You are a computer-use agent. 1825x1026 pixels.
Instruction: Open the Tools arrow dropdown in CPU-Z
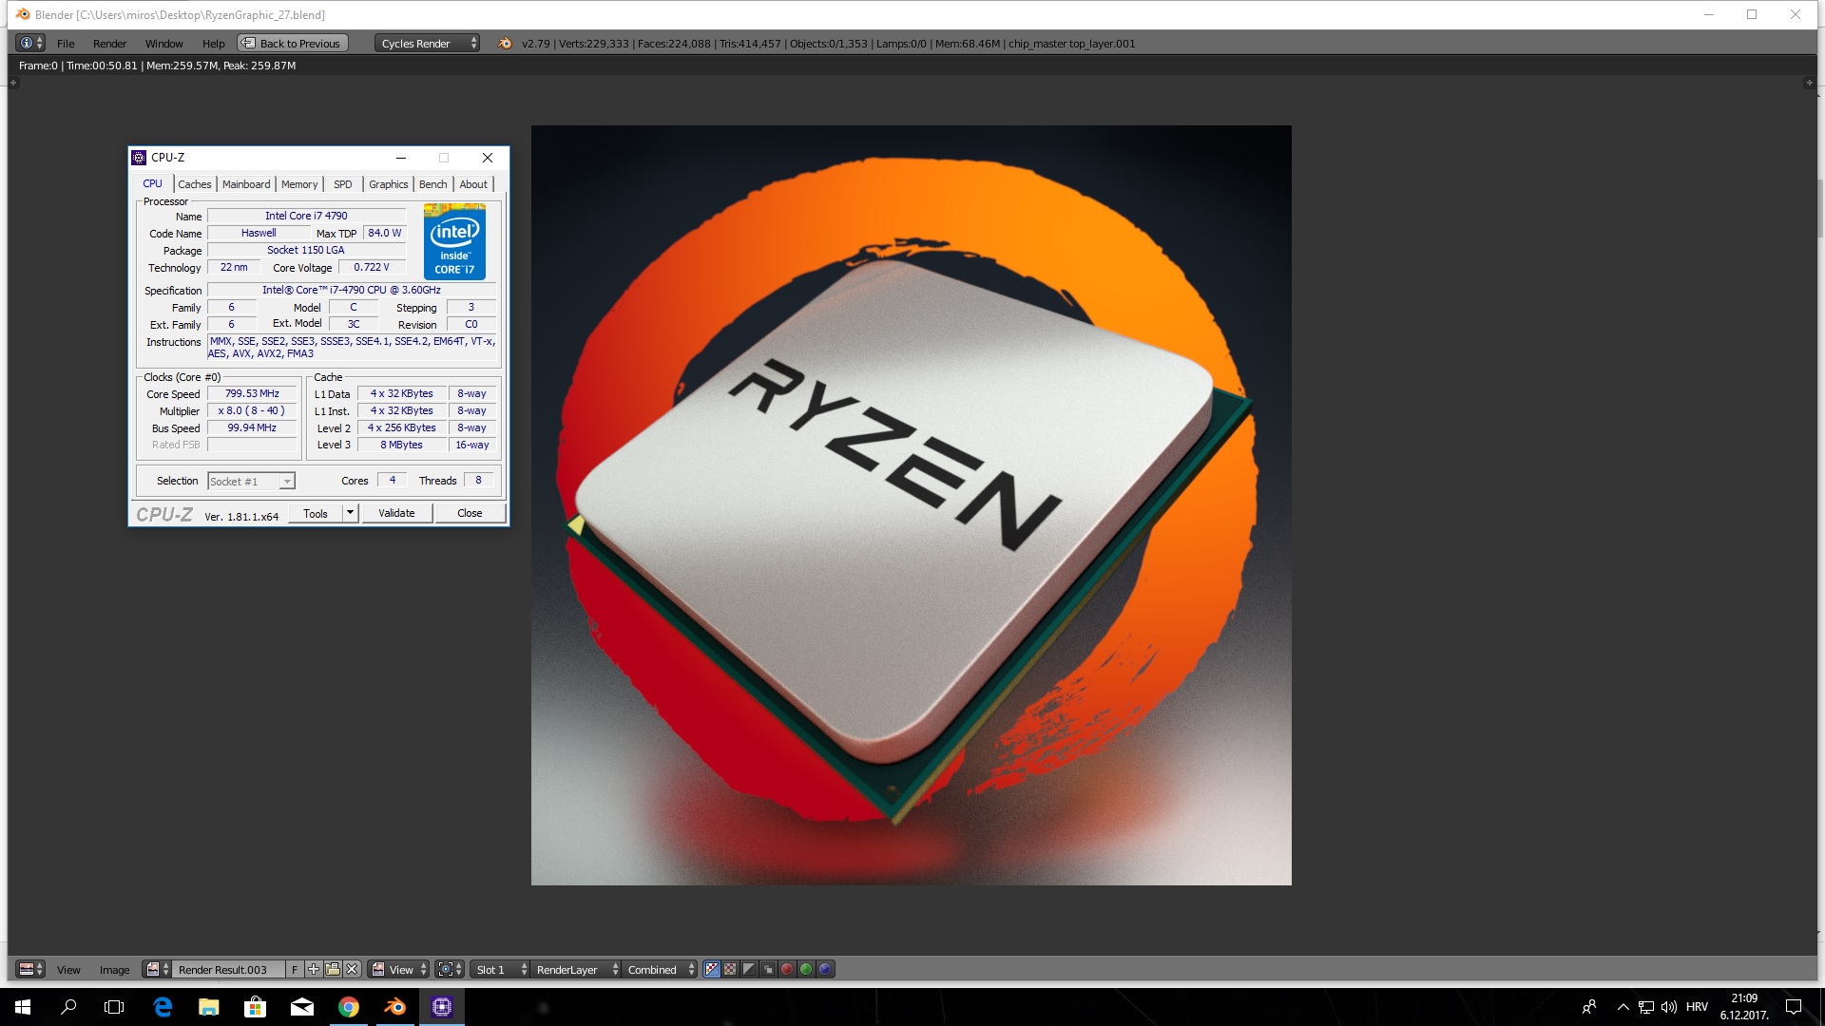click(x=350, y=513)
